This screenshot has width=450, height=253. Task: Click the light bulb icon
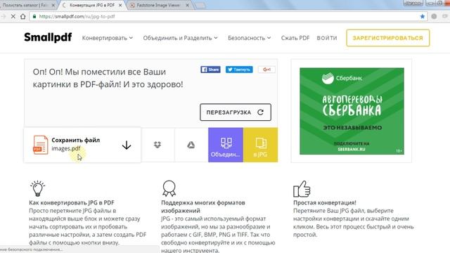coord(37,188)
